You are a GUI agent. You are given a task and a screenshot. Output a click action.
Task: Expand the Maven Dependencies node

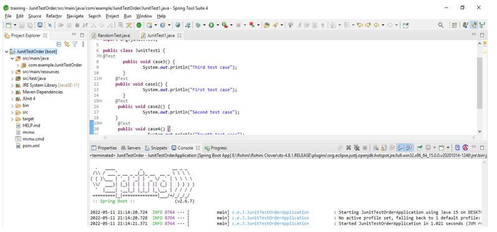coord(12,92)
